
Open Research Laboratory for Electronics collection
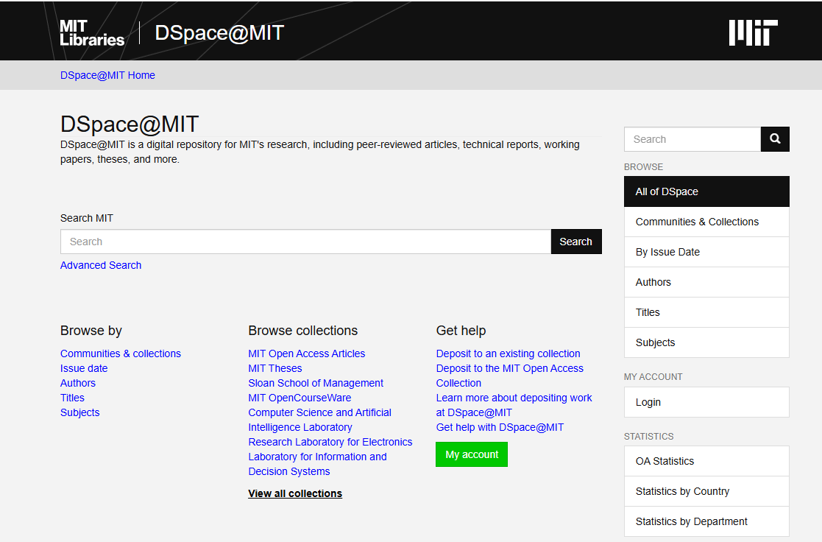330,442
